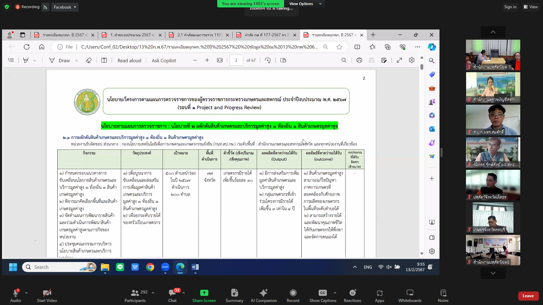The width and height of the screenshot is (543, 305).
Task: Add this page to favorites star
Action: coord(339,47)
